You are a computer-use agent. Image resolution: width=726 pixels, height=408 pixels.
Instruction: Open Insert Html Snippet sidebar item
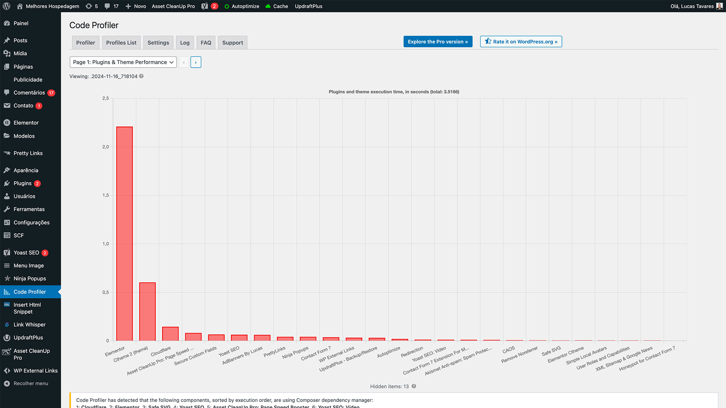30,308
